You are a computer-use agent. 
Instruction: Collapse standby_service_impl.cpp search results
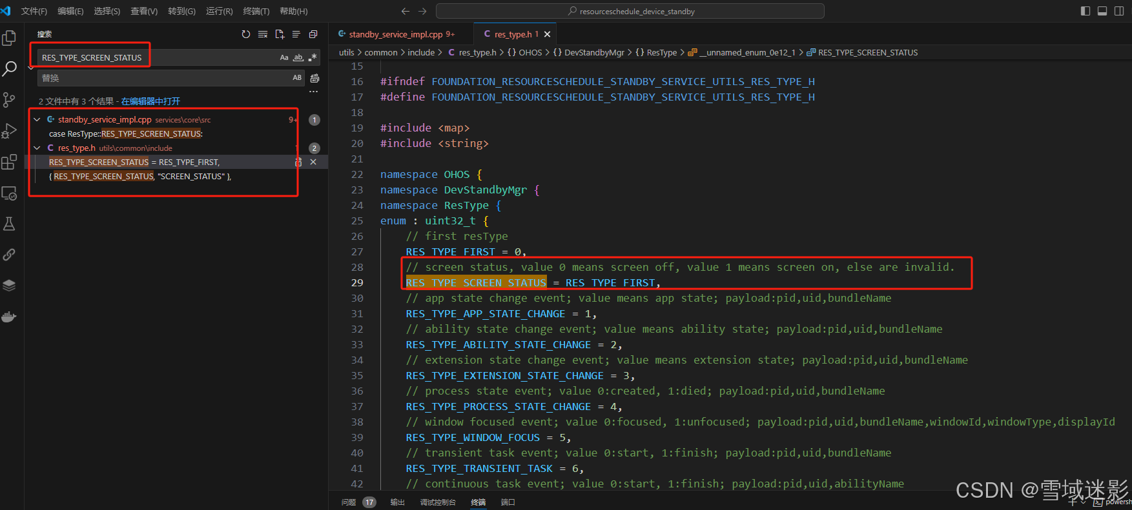point(37,119)
